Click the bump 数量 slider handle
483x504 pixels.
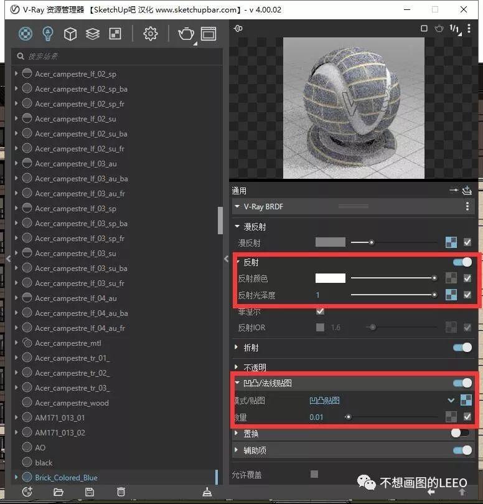(348, 417)
